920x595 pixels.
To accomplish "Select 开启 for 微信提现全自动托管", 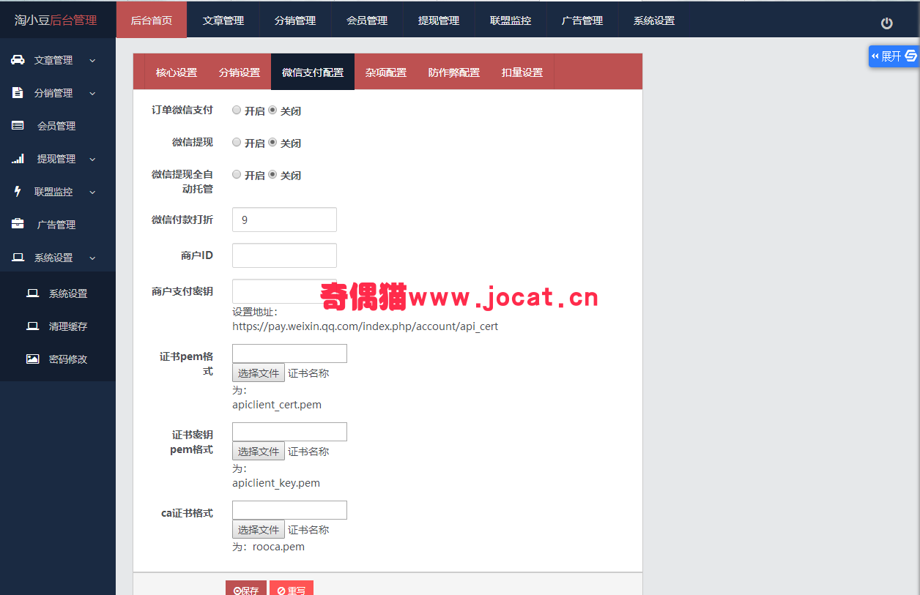I will pyautogui.click(x=237, y=174).
